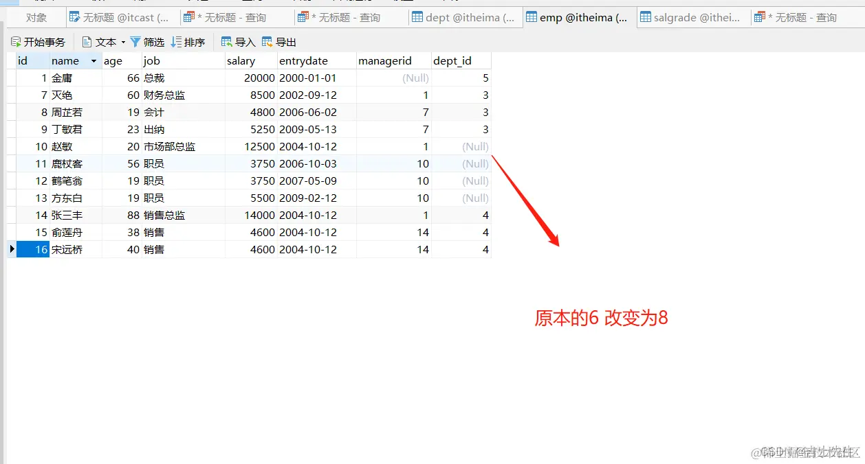The image size is (865, 464).
Task: Click the 筛选 filter funnel button
Action: [147, 43]
